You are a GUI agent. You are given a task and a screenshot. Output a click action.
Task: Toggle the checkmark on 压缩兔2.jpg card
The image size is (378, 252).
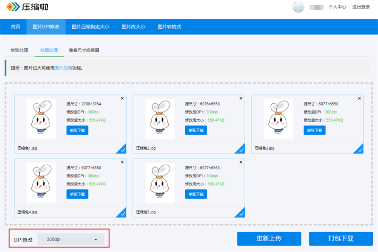click(241, 150)
